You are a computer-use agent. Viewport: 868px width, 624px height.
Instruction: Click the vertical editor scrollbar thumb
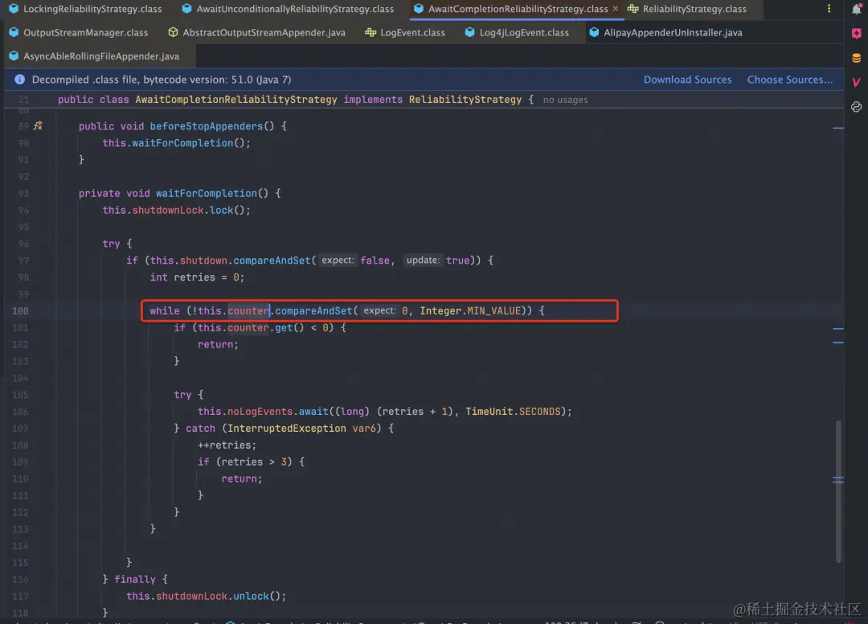[x=838, y=491]
